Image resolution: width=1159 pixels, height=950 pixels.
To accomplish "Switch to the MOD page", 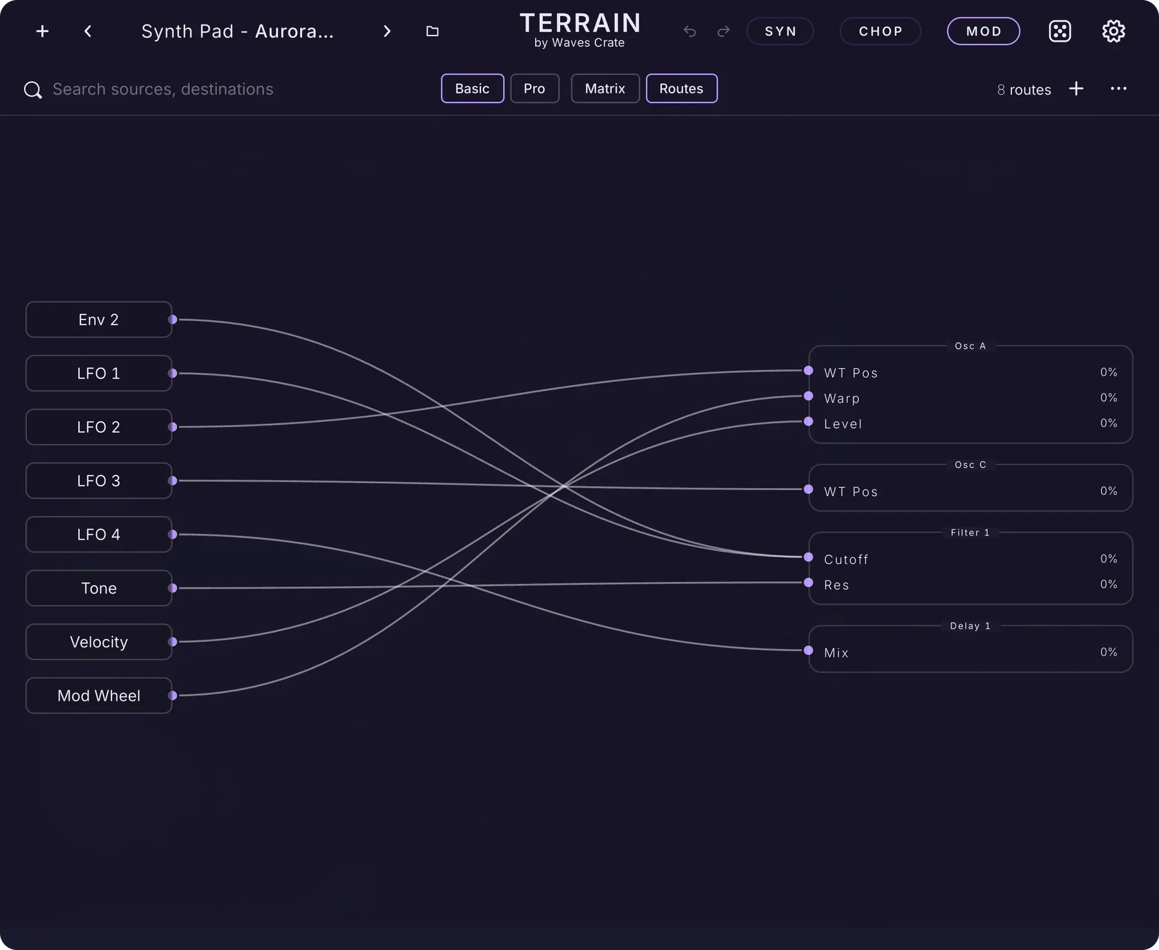I will [983, 31].
